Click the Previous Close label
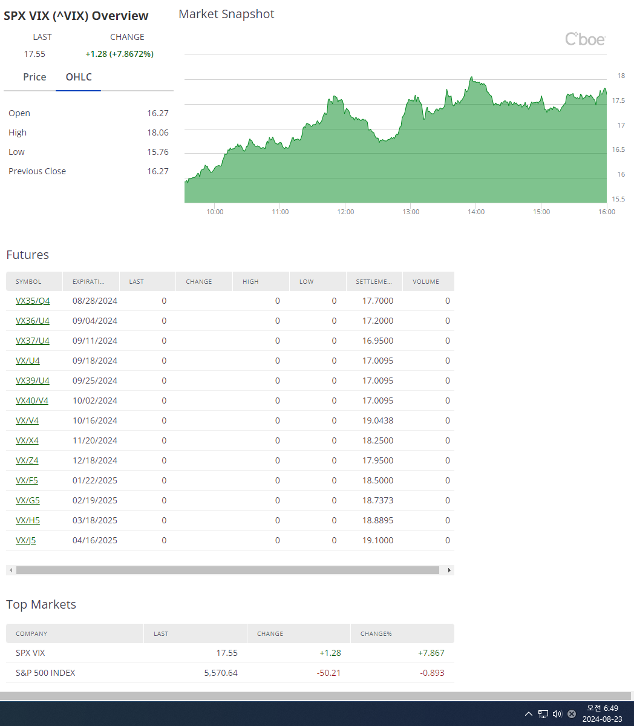The width and height of the screenshot is (634, 726). (37, 171)
